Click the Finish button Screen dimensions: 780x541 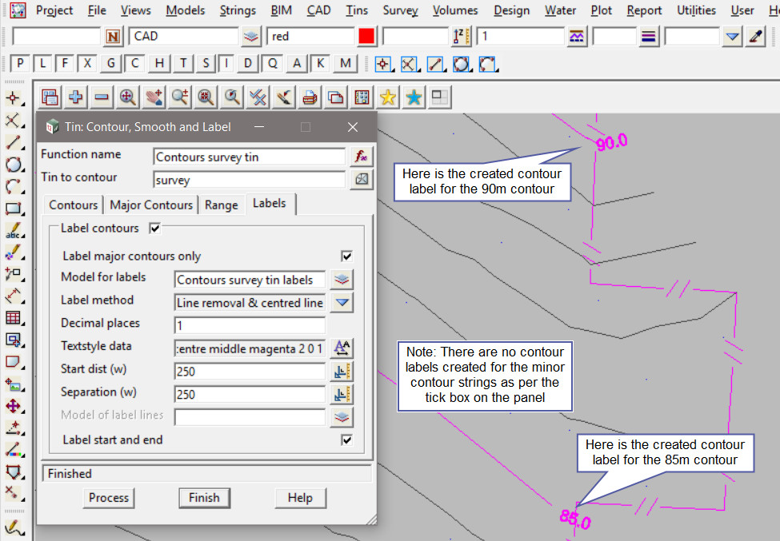tap(204, 498)
